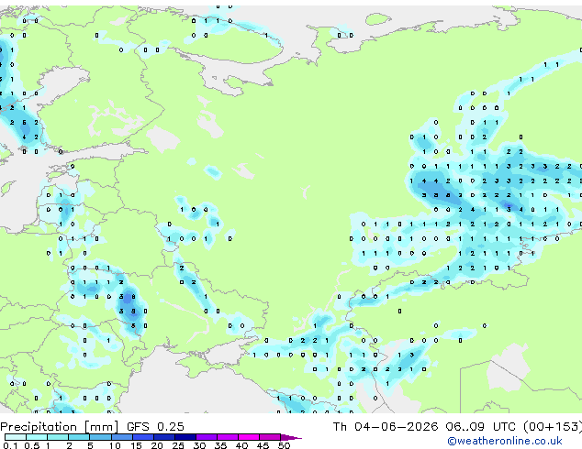The height and width of the screenshot is (449, 582).
Task: Pick the 15–20 mm legend swatch
Action: point(143,437)
